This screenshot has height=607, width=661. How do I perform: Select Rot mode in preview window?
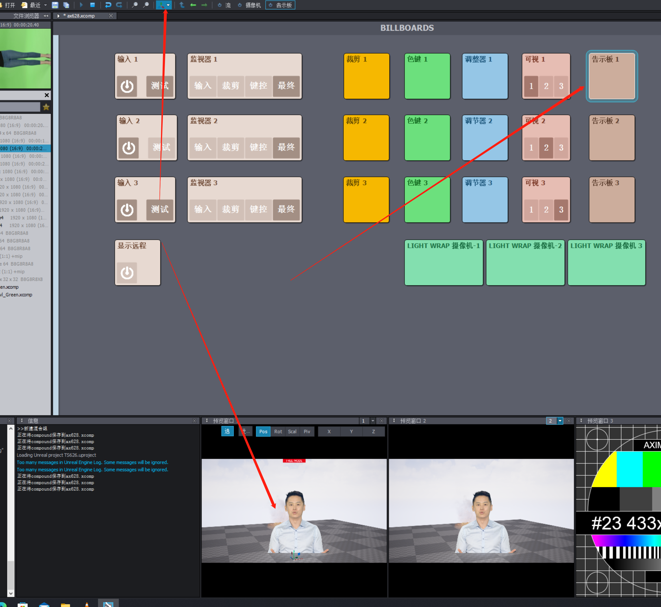278,431
